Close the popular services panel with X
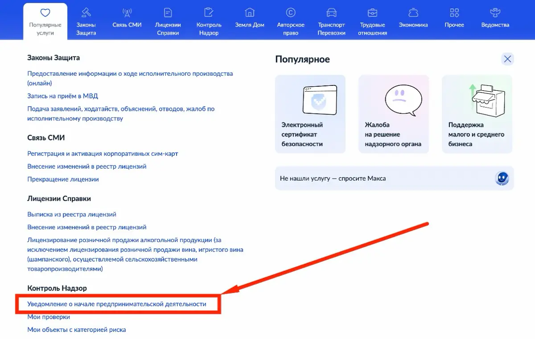 (507, 59)
